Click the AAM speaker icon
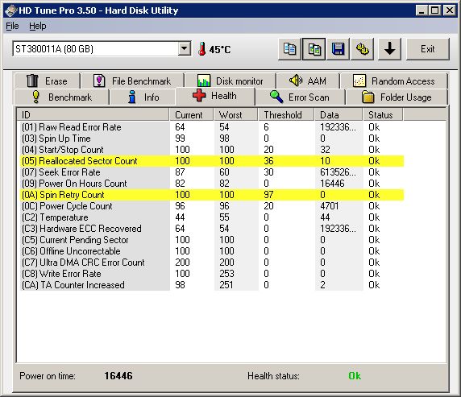Image resolution: width=461 pixels, height=397 pixels. 296,81
